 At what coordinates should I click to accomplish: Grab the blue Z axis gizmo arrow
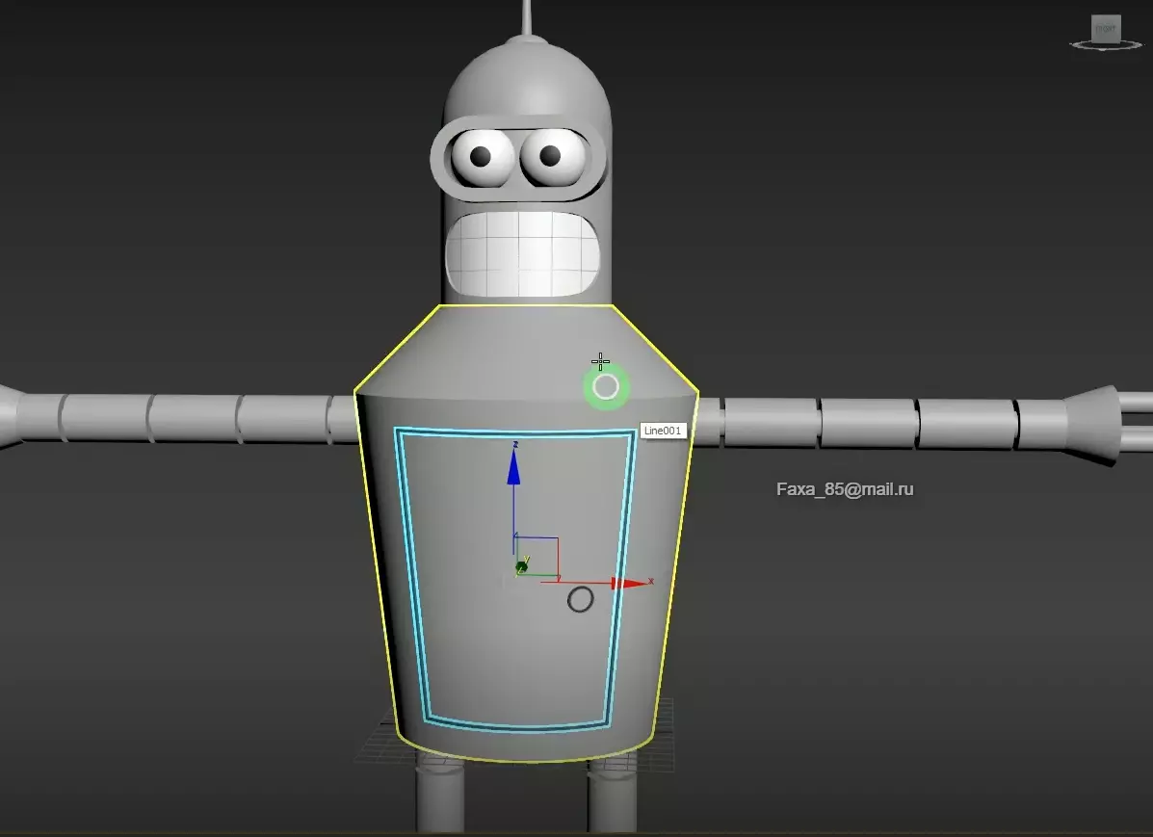coord(513,466)
